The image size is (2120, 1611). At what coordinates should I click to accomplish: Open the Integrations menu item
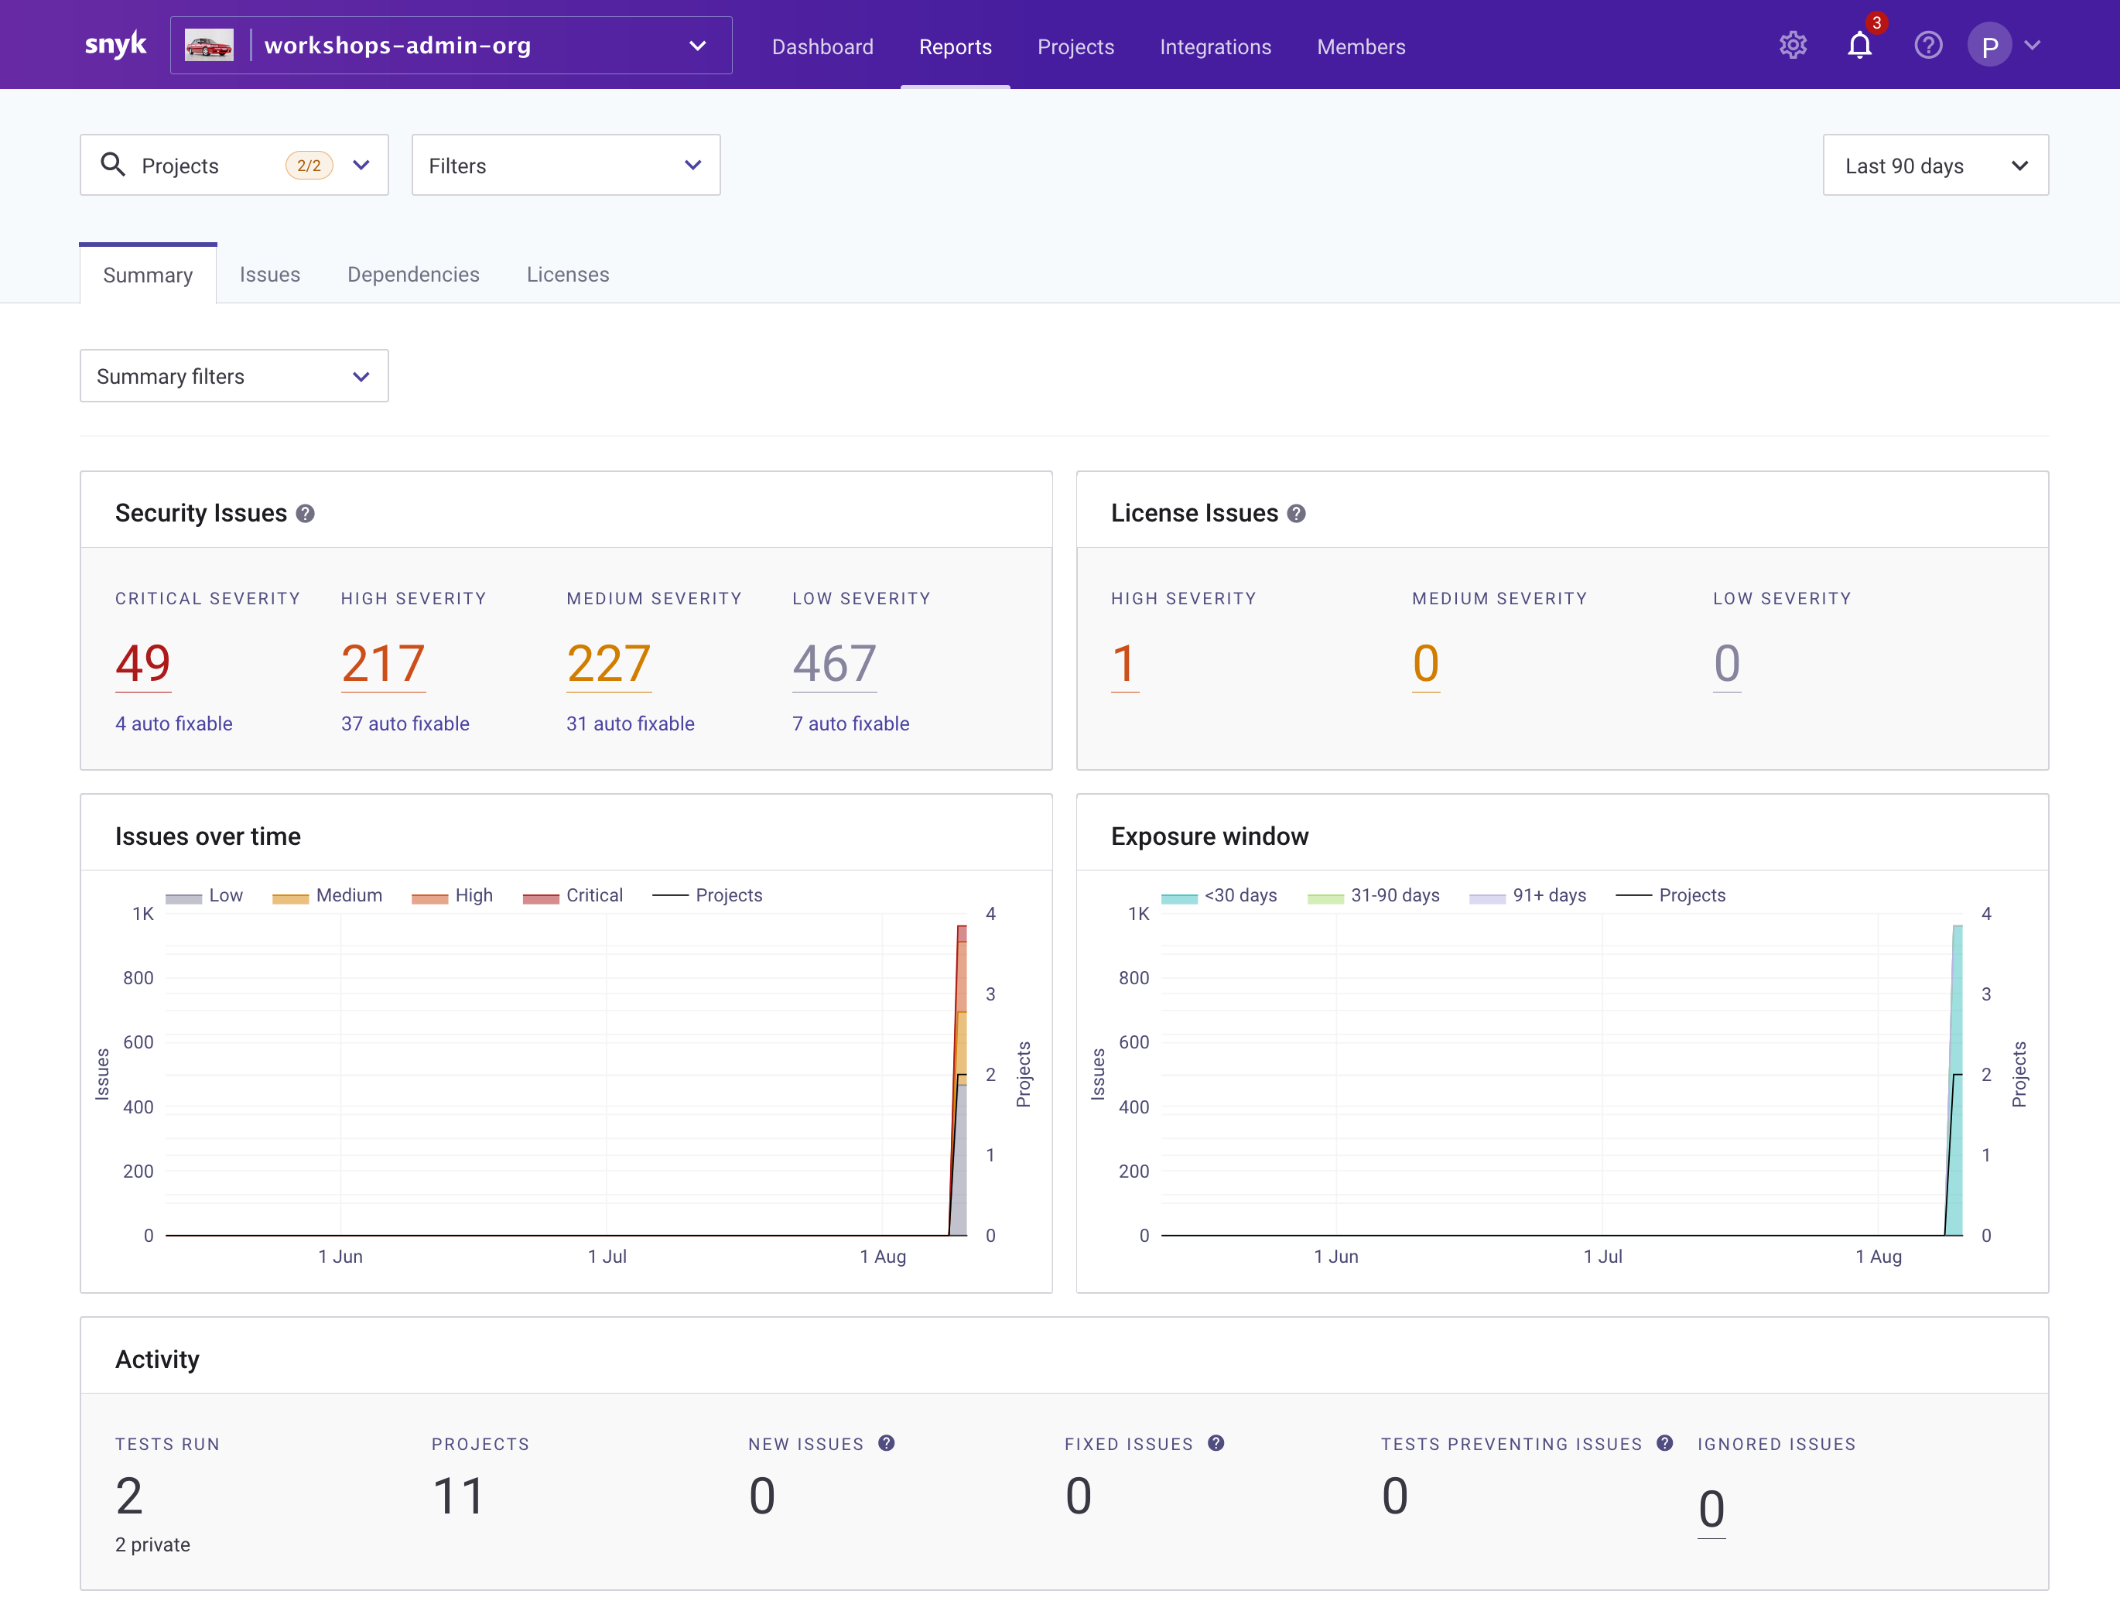[x=1215, y=47]
